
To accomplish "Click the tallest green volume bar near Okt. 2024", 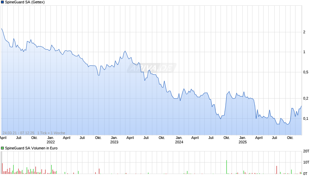I will coord(227,167).
